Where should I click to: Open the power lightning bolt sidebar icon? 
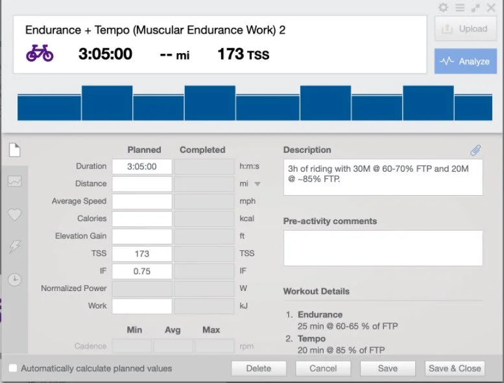pyautogui.click(x=15, y=246)
